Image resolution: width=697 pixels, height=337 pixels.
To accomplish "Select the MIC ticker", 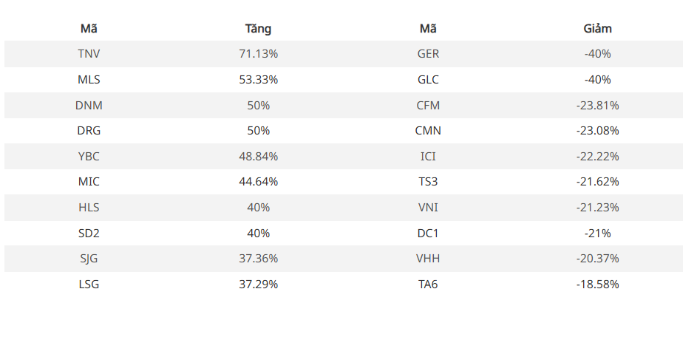I will coord(89,182).
